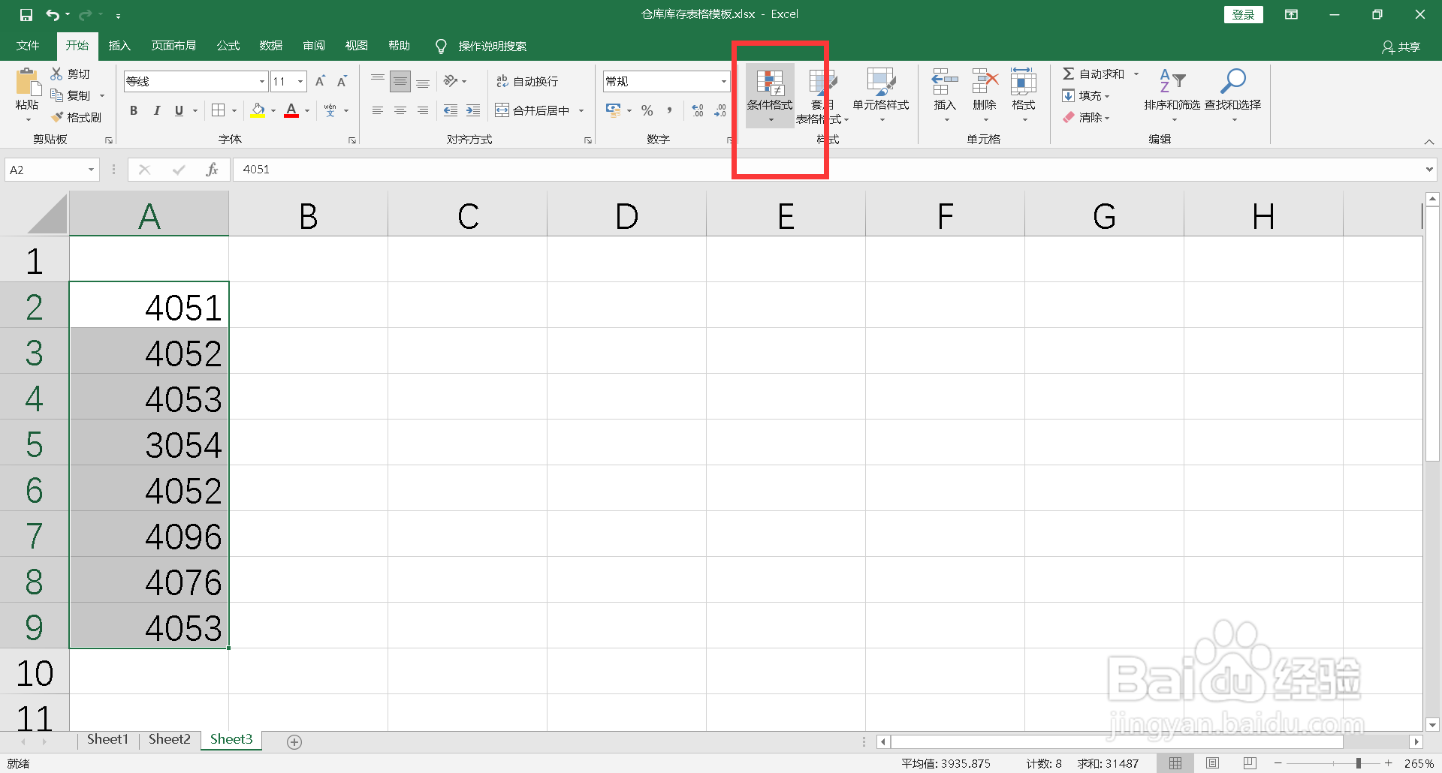Toggle Align Left horizontal alignment
The image size is (1442, 773).
click(x=378, y=110)
